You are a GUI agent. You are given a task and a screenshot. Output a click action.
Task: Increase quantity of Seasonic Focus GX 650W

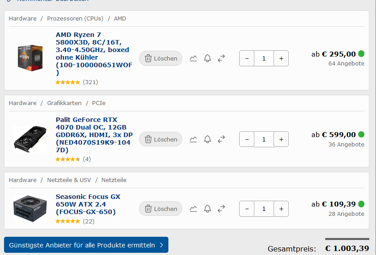(281, 209)
